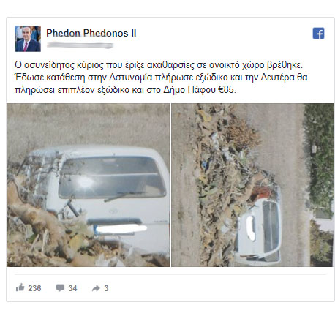Click the share arrow icon

tap(96, 288)
